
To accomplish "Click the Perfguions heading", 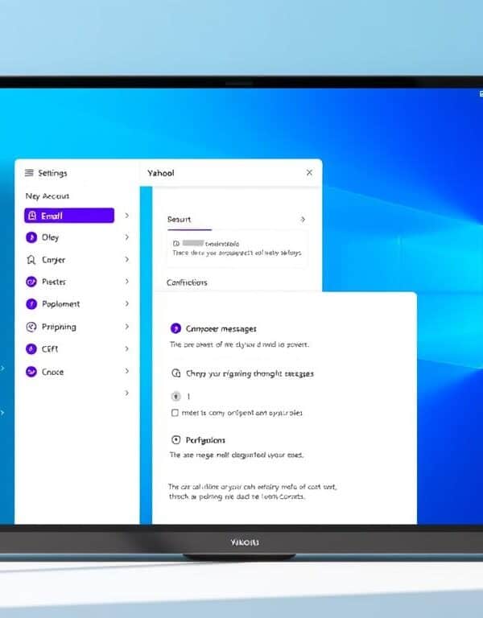I will pyautogui.click(x=205, y=440).
